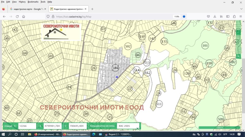
Task: Zoom out map with minus button
Action: click(x=239, y=56)
